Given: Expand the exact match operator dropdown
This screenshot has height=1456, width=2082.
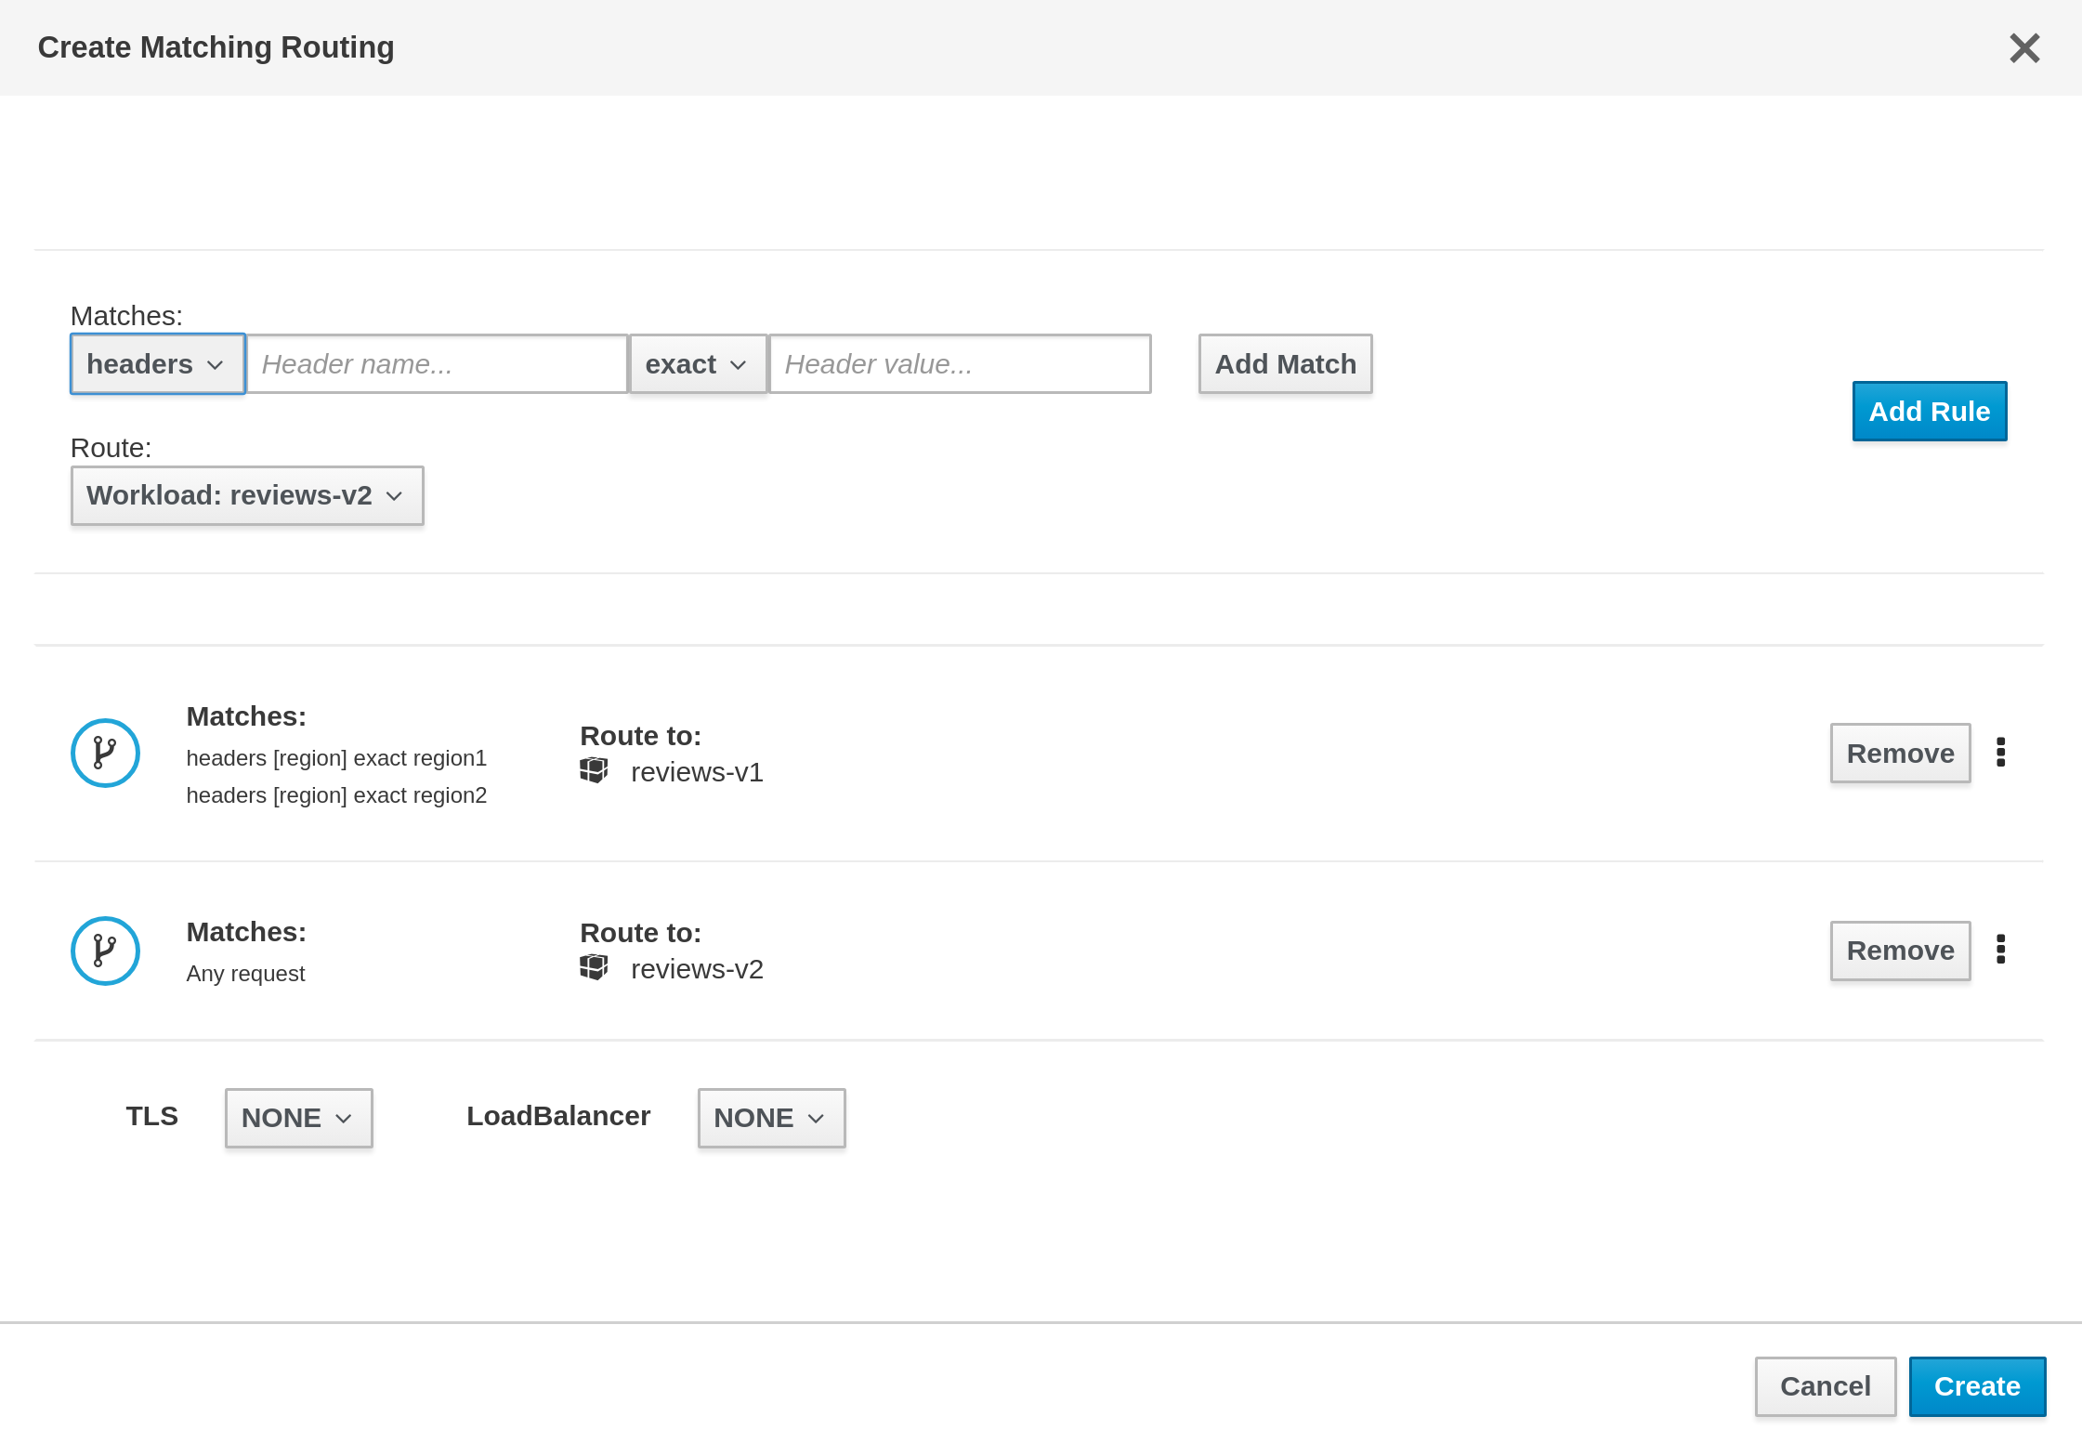Looking at the screenshot, I should pyautogui.click(x=697, y=364).
